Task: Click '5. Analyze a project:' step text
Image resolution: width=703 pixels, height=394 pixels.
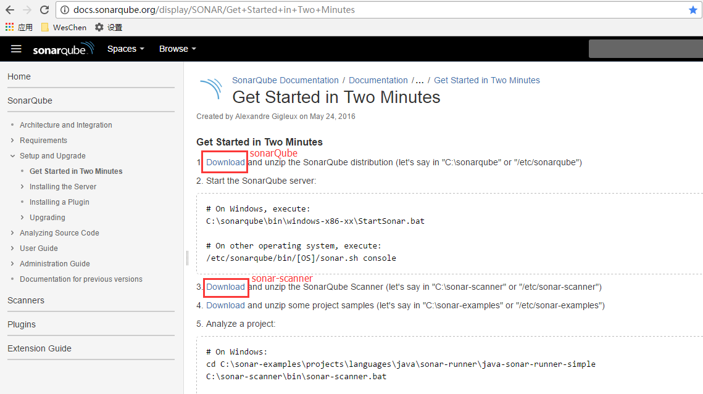Action: [236, 324]
